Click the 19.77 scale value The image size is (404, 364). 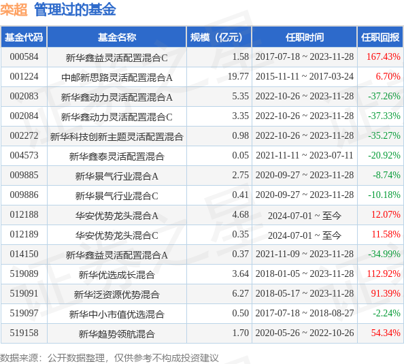click(238, 77)
